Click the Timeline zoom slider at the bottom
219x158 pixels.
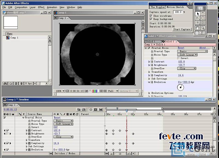pos(120,154)
